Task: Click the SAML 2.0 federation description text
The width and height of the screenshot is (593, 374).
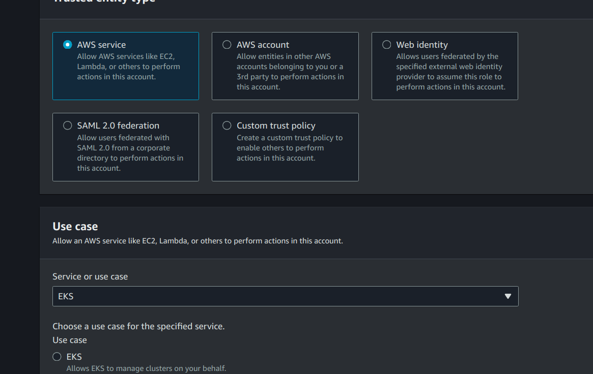Action: [130, 153]
